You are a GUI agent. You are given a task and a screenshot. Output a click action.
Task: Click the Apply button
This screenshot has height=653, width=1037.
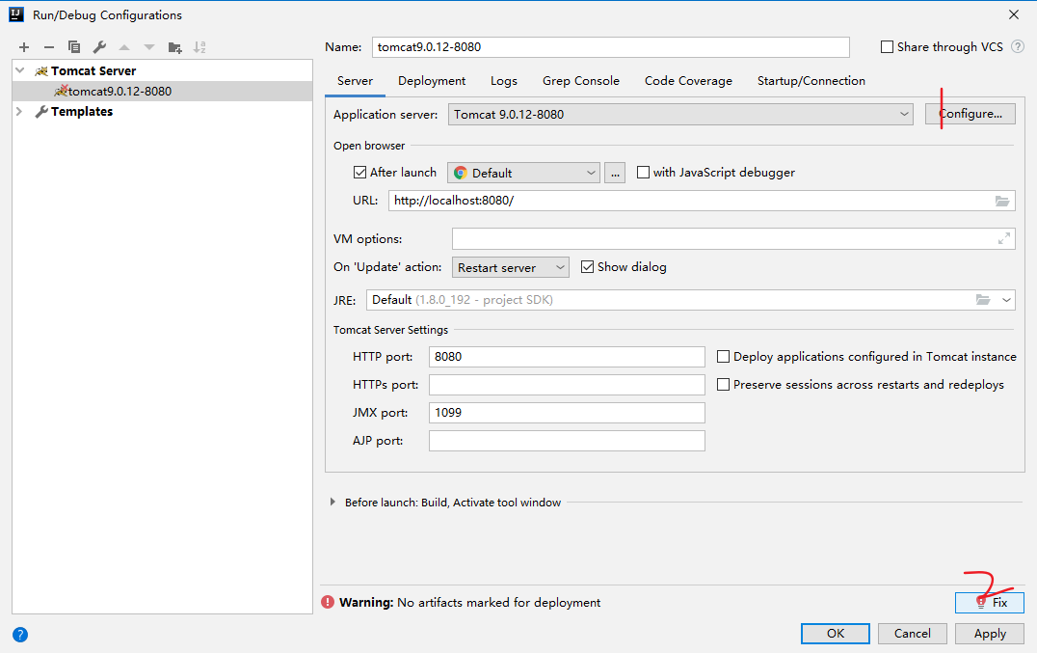(x=990, y=633)
